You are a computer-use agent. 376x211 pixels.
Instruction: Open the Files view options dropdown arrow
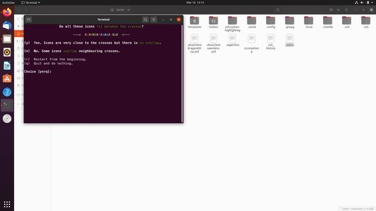[338, 10]
